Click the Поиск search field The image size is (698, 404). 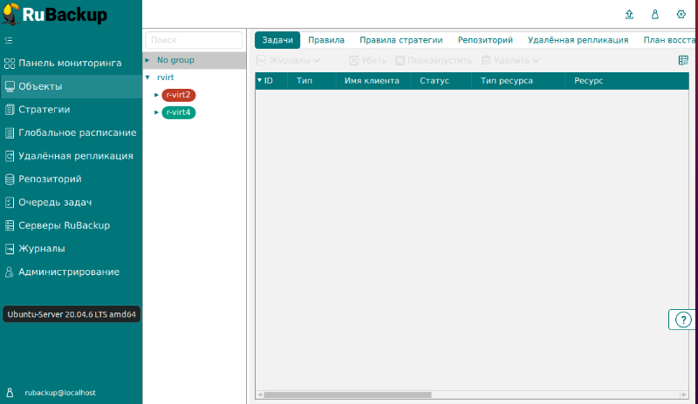pyautogui.click(x=194, y=40)
